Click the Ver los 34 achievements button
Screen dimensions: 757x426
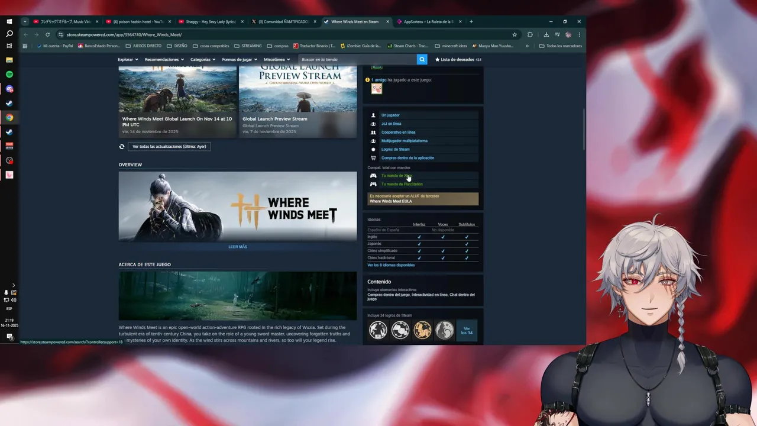[467, 331]
